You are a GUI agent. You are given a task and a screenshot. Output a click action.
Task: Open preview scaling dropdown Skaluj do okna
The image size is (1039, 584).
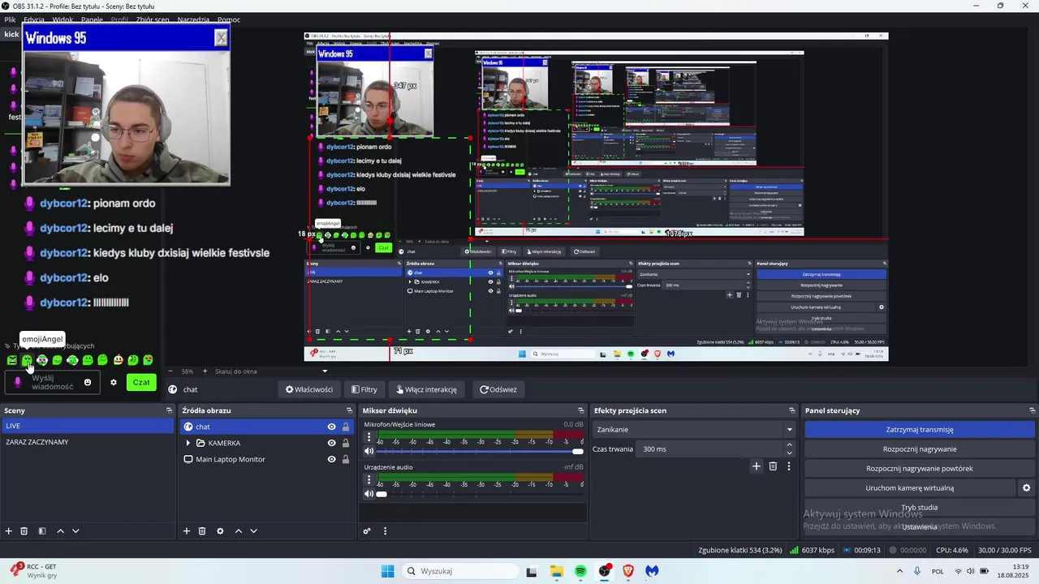(x=270, y=371)
